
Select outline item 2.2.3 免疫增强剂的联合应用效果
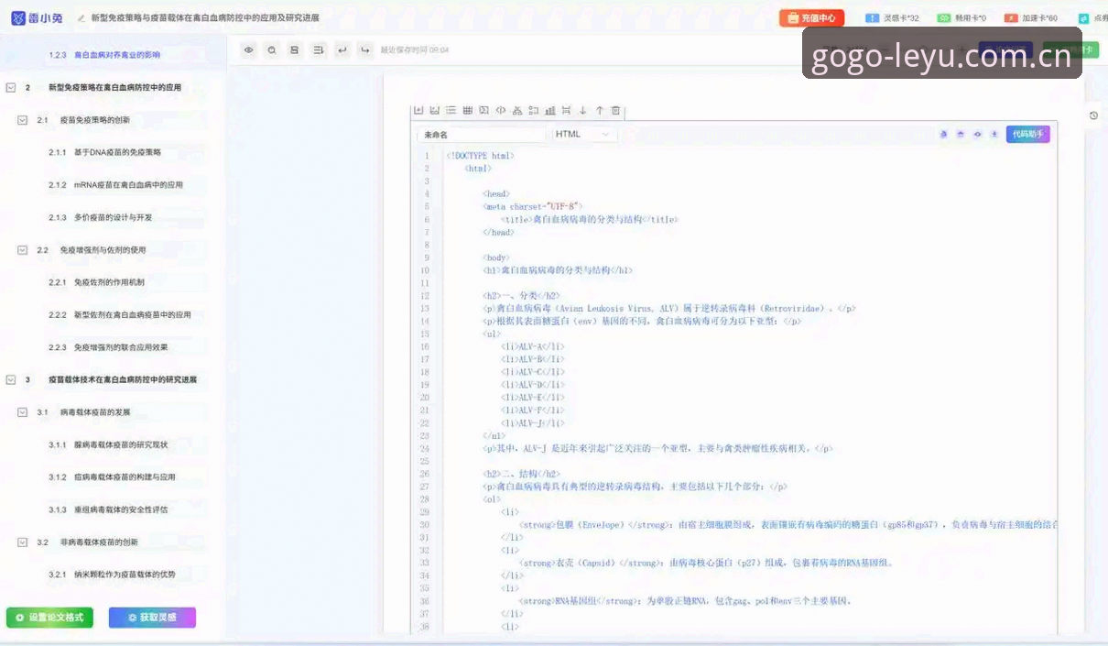pos(109,347)
